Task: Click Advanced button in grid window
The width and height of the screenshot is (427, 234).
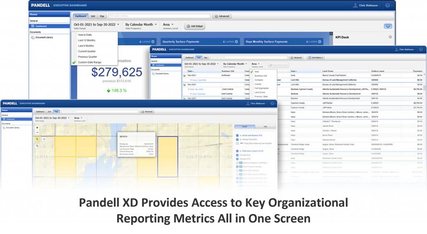Action: pyautogui.click(x=296, y=57)
